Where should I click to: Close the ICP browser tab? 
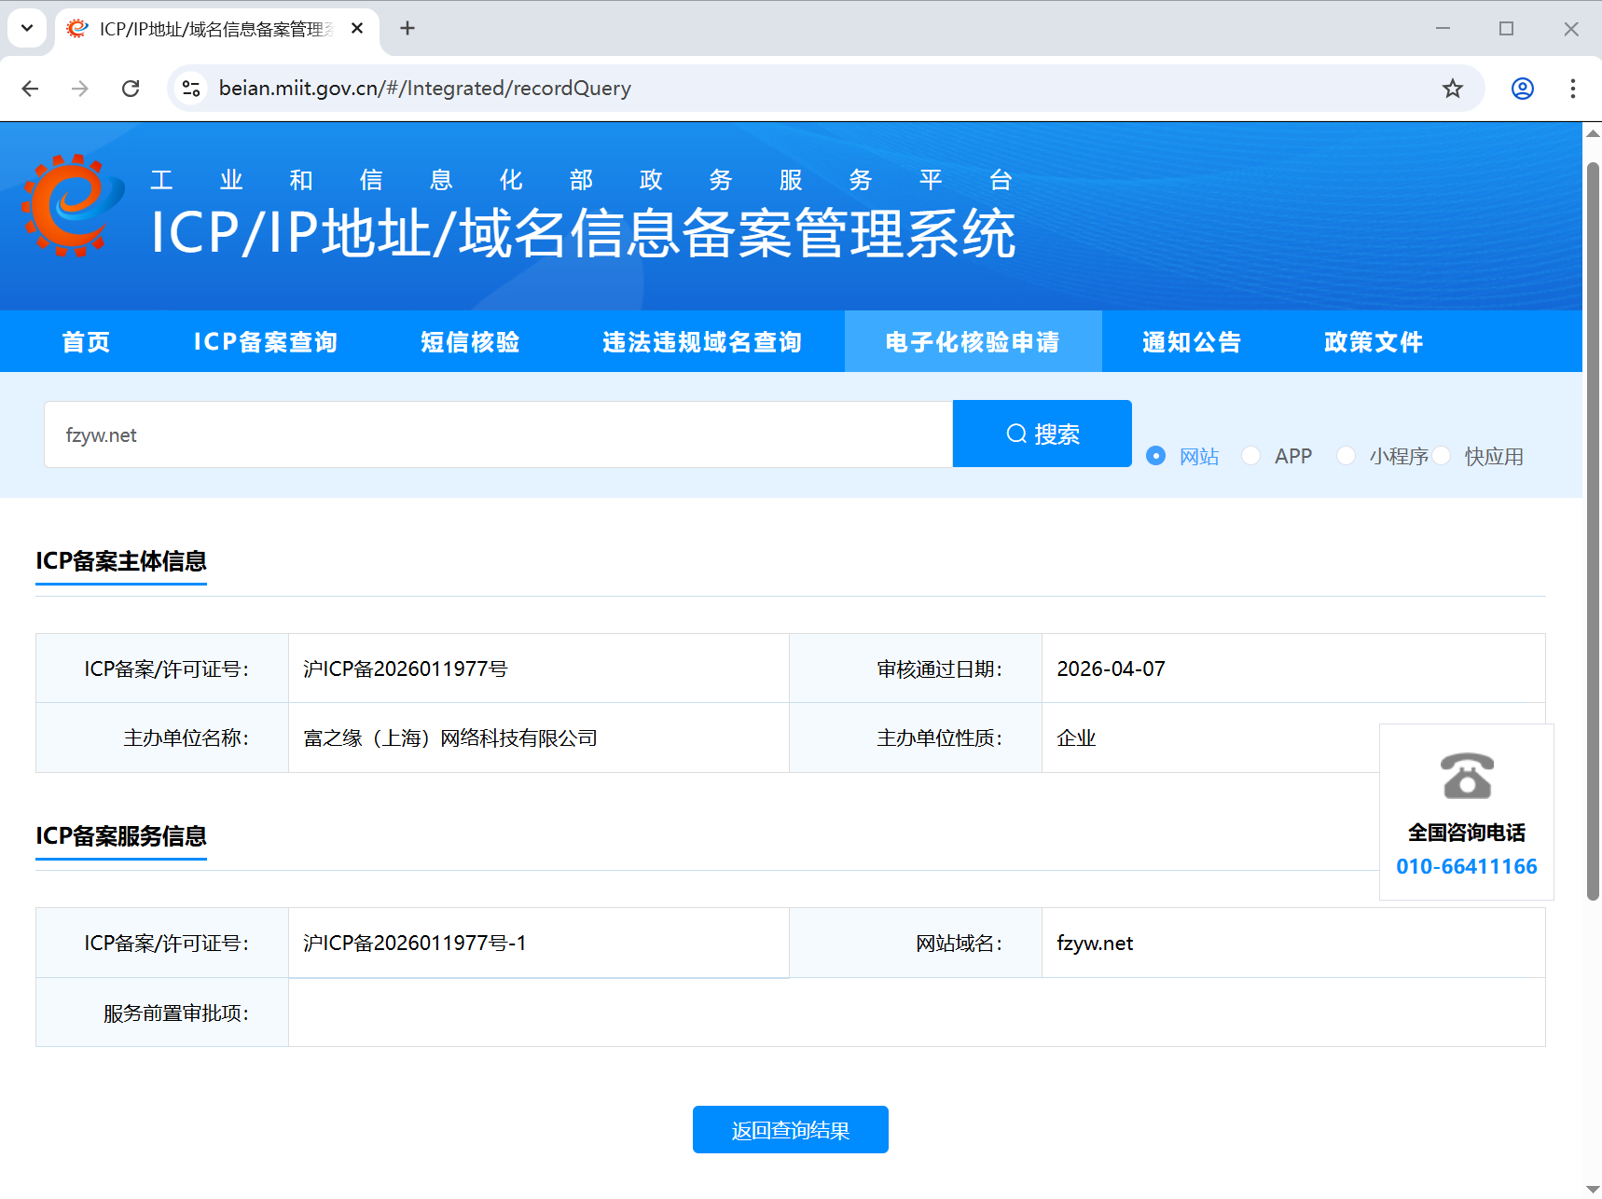click(x=357, y=29)
